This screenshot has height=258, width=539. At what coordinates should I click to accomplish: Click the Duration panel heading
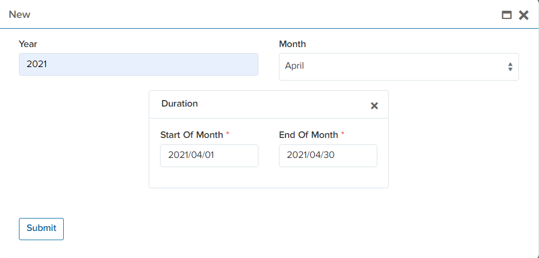click(x=179, y=103)
